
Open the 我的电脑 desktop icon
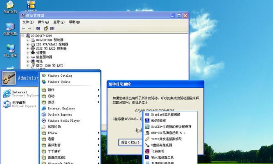[10, 29]
